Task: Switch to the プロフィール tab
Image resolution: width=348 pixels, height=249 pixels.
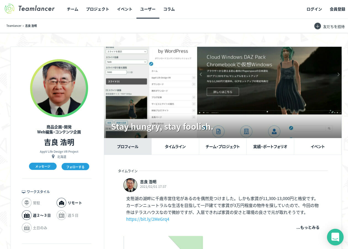Action: (128, 146)
